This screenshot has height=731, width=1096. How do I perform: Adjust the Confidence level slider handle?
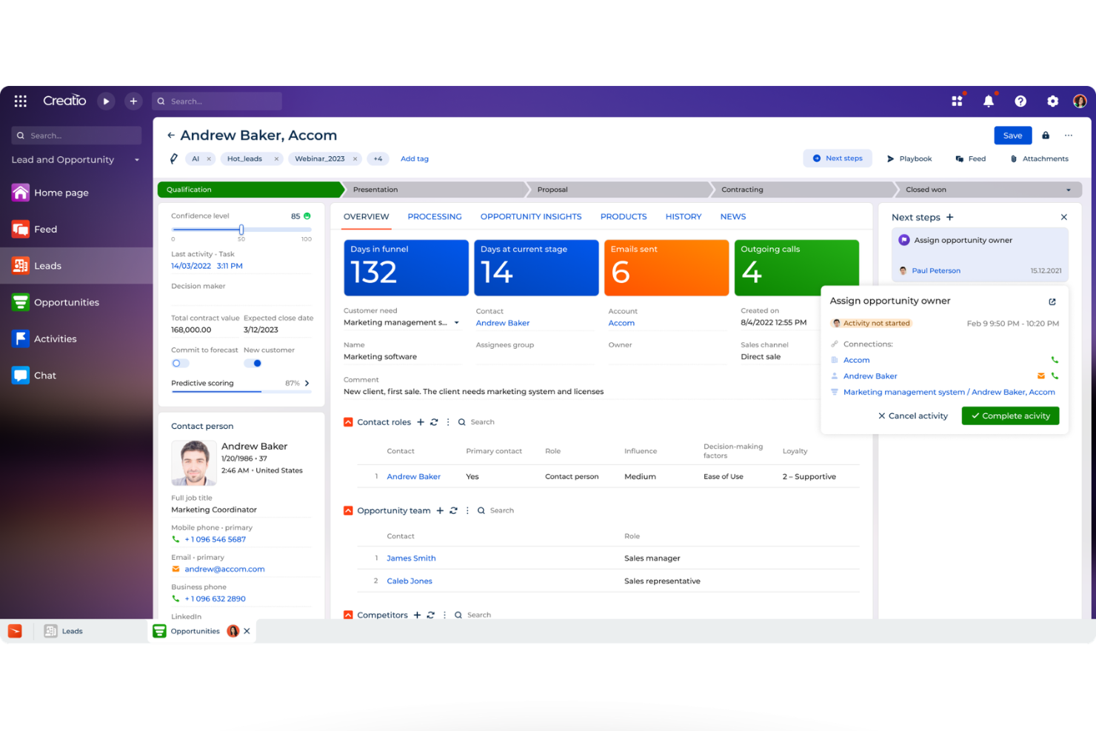(241, 230)
